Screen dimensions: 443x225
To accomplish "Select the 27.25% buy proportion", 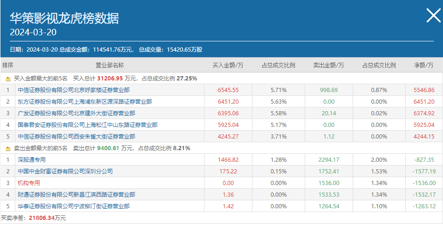I will coord(187,79).
